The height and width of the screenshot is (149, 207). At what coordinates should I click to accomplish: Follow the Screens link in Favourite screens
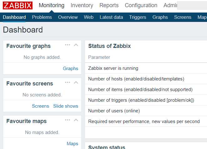(x=41, y=106)
